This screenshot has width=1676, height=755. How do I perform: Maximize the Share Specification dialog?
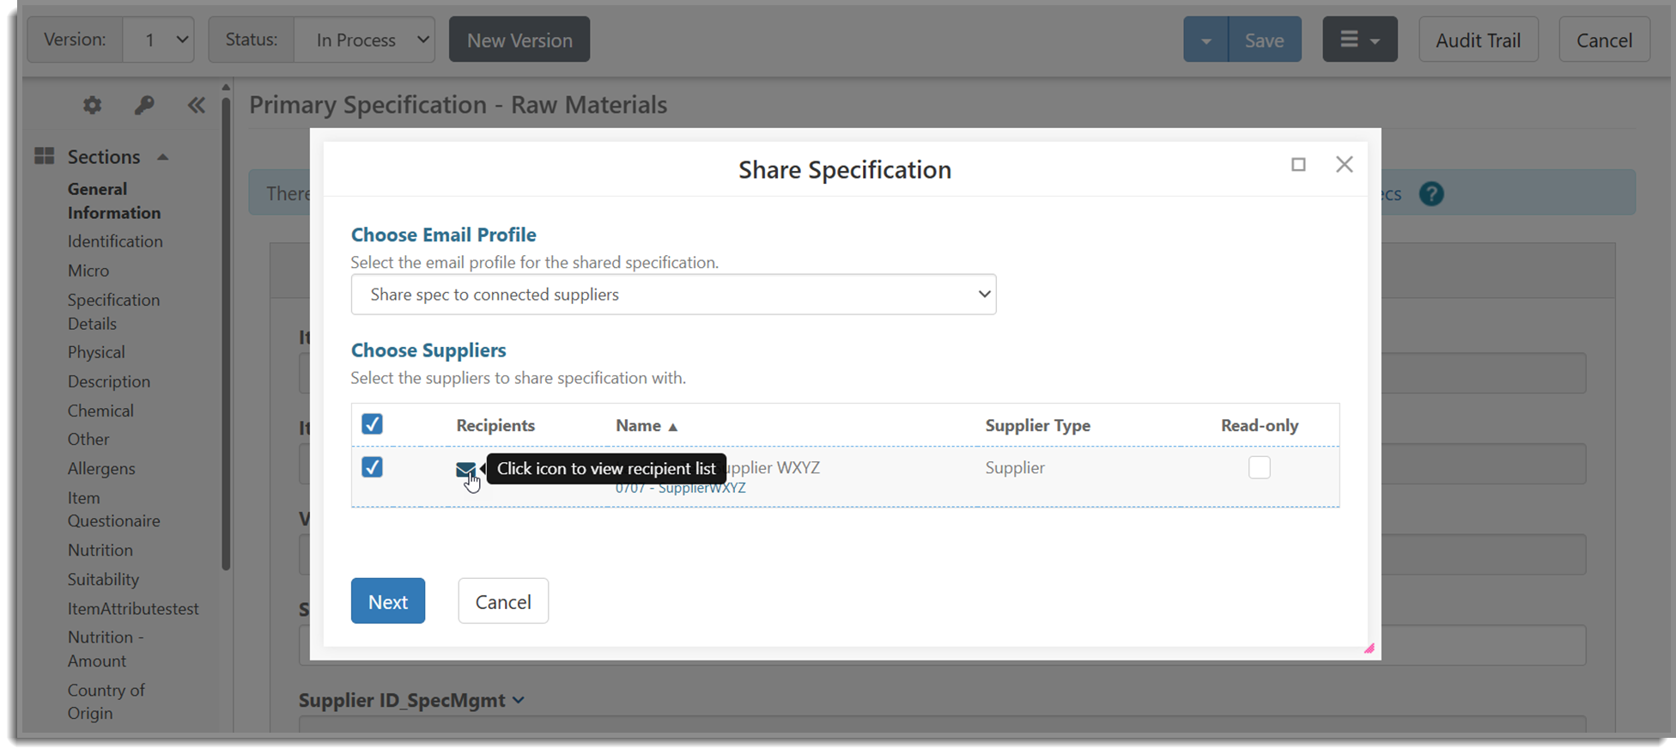click(1298, 164)
